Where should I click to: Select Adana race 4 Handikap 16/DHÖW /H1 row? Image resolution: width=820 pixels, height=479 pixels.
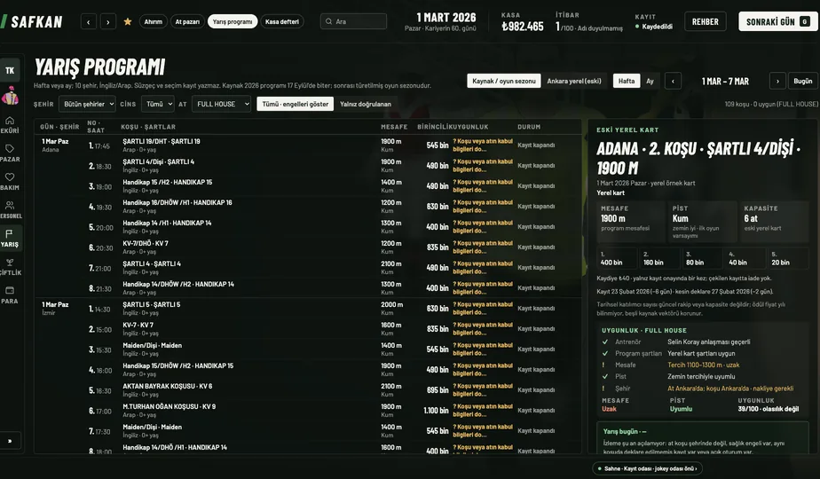tap(308, 207)
